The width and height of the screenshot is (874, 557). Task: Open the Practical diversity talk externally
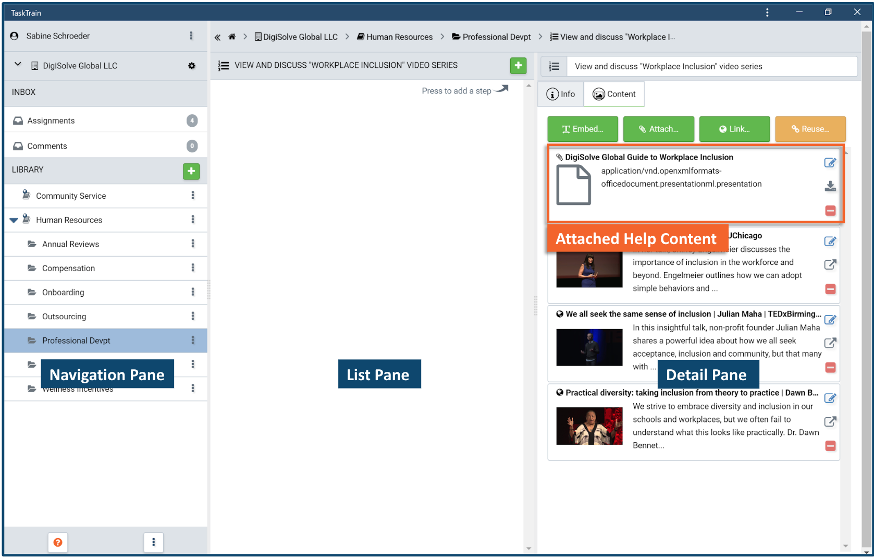pos(830,421)
